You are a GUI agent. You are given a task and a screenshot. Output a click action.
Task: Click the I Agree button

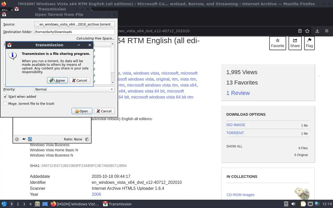[57, 80]
